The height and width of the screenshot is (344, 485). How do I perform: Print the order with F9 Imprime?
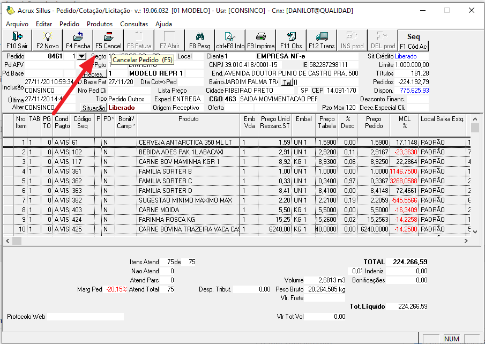tap(260, 40)
